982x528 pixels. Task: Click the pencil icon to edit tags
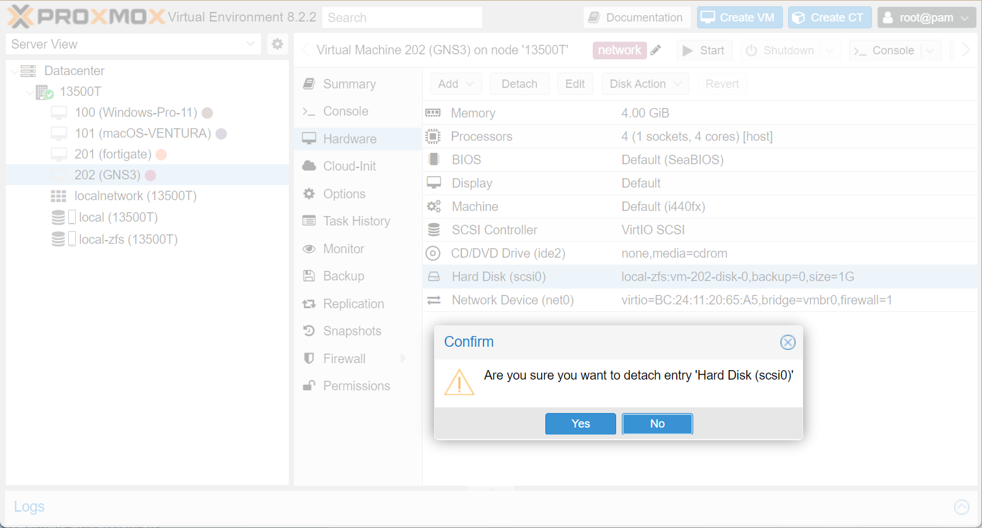pos(656,51)
